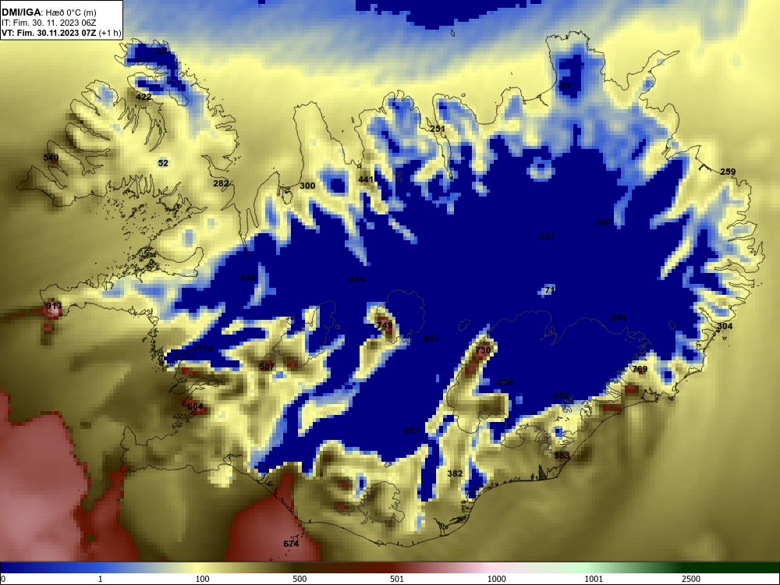The height and width of the screenshot is (585, 780).
Task: Click the '500' label on the color scale
Action: click(300, 579)
